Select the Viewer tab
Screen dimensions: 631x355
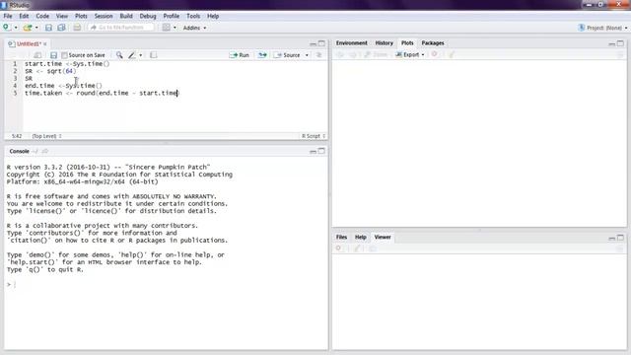pyautogui.click(x=383, y=237)
